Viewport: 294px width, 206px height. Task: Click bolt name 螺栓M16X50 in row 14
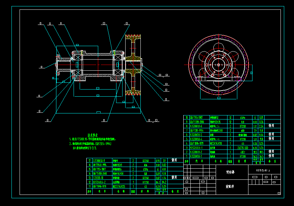[118, 174]
